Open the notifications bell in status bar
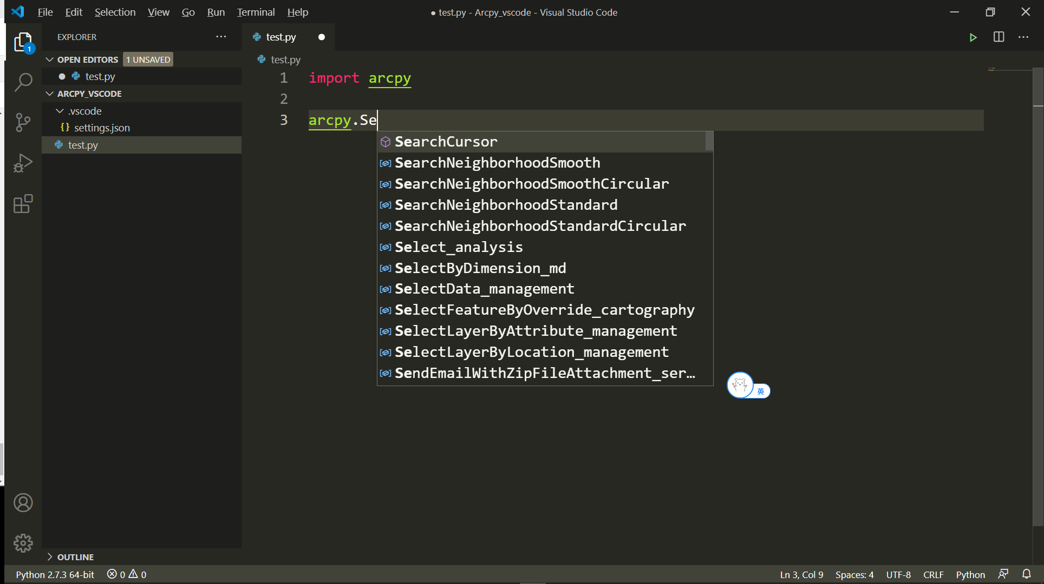This screenshot has width=1044, height=584. click(x=1026, y=574)
